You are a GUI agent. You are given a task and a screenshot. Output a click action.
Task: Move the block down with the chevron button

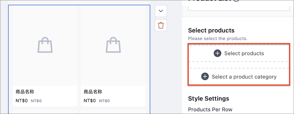tap(161, 11)
